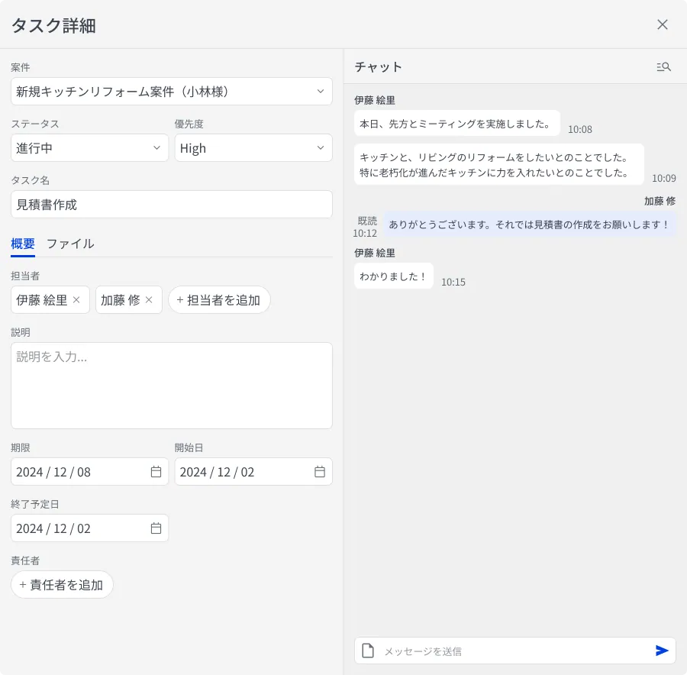Screen dimensions: 687x675
Task: Send the chat message with arrow icon
Action: [662, 651]
